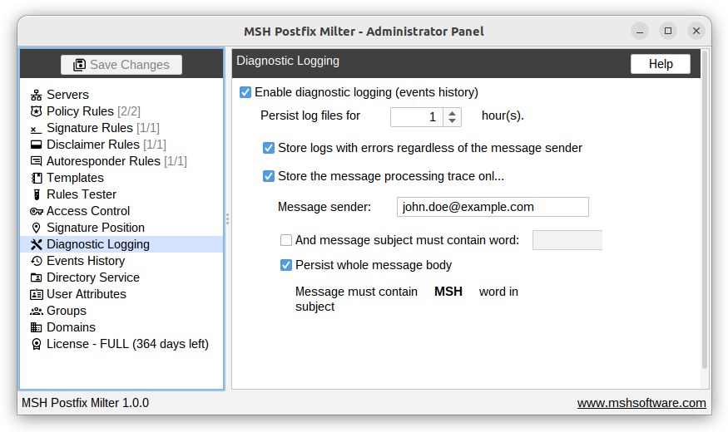Minimize the Administrator Panel window
Screen dimensions: 728x432
point(639,31)
